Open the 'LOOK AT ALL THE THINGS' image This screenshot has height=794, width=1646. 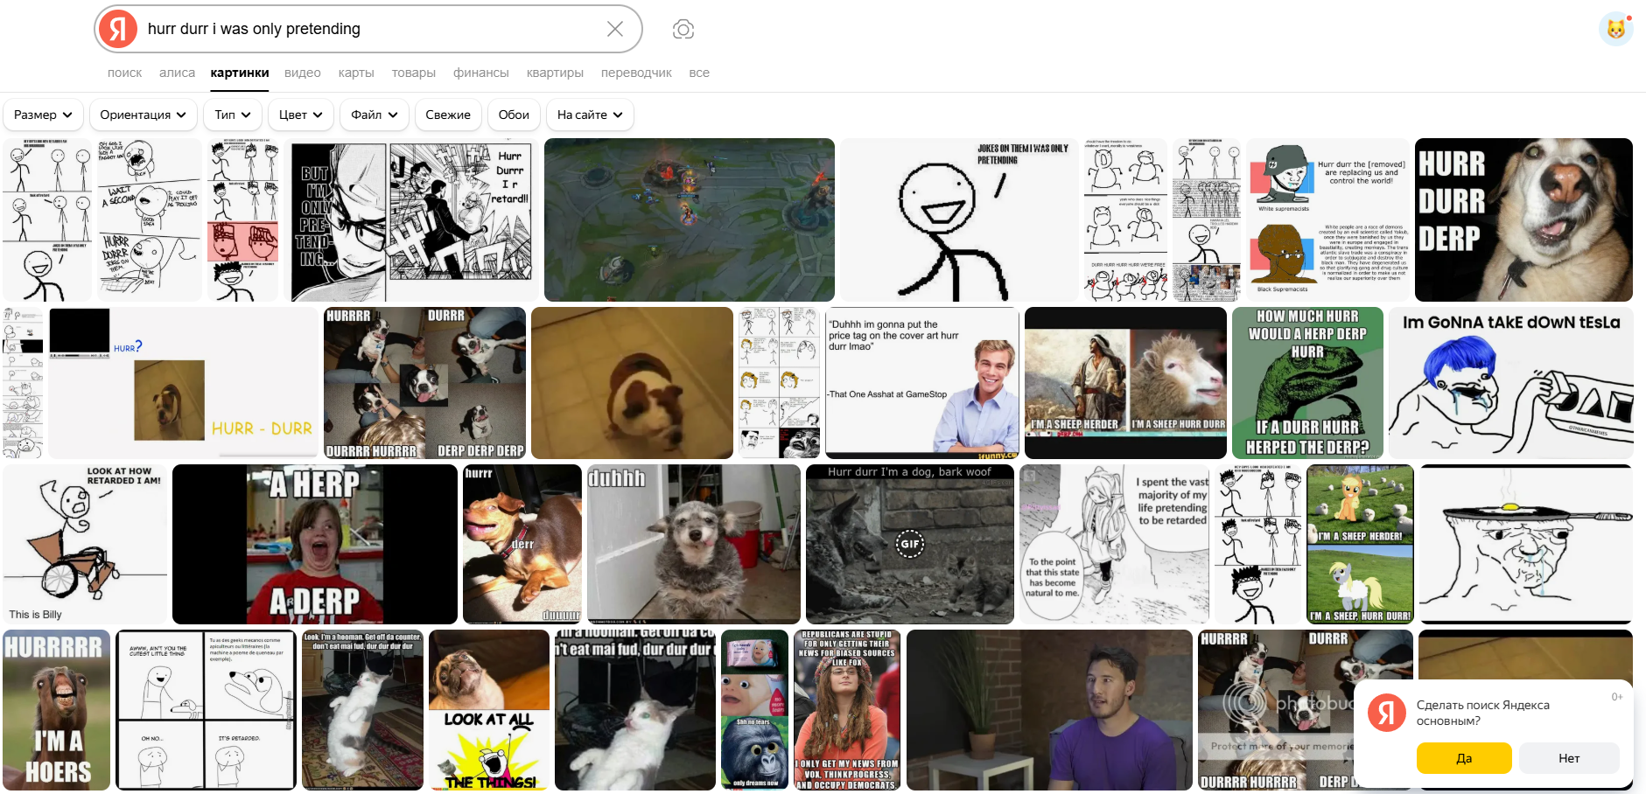(x=489, y=710)
